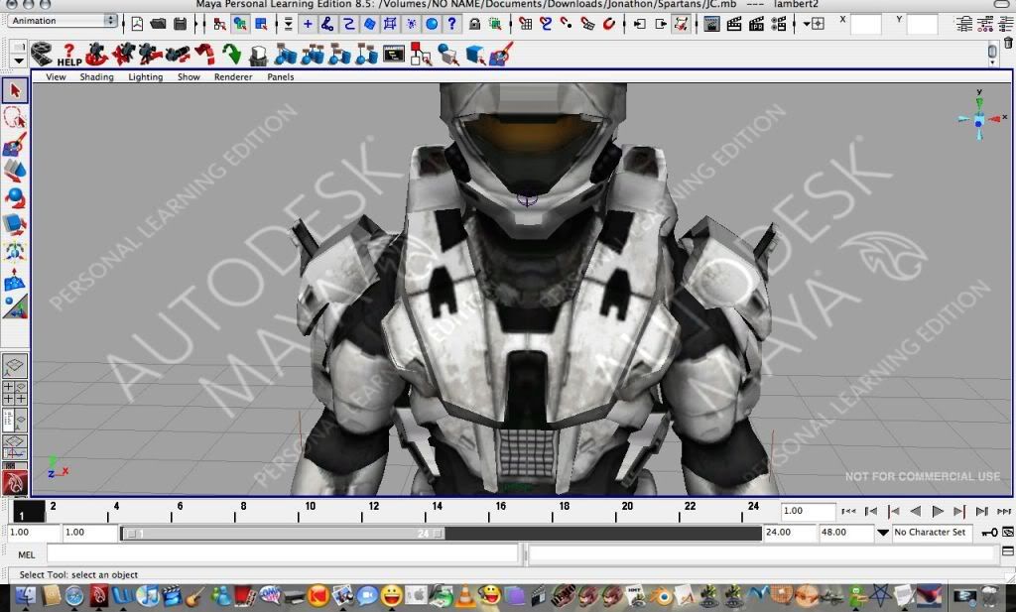Select the Select (arrow) tool
1016x612 pixels.
coord(15,90)
